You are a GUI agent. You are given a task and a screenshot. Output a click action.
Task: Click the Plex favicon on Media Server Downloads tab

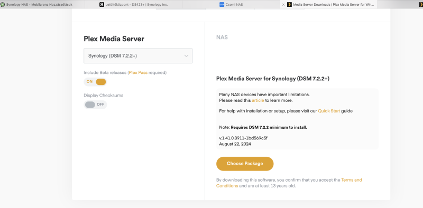tap(289, 5)
